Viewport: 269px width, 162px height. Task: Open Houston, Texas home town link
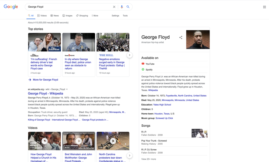[162, 114]
